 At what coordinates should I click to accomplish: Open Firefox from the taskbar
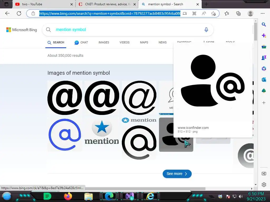click(x=68, y=196)
